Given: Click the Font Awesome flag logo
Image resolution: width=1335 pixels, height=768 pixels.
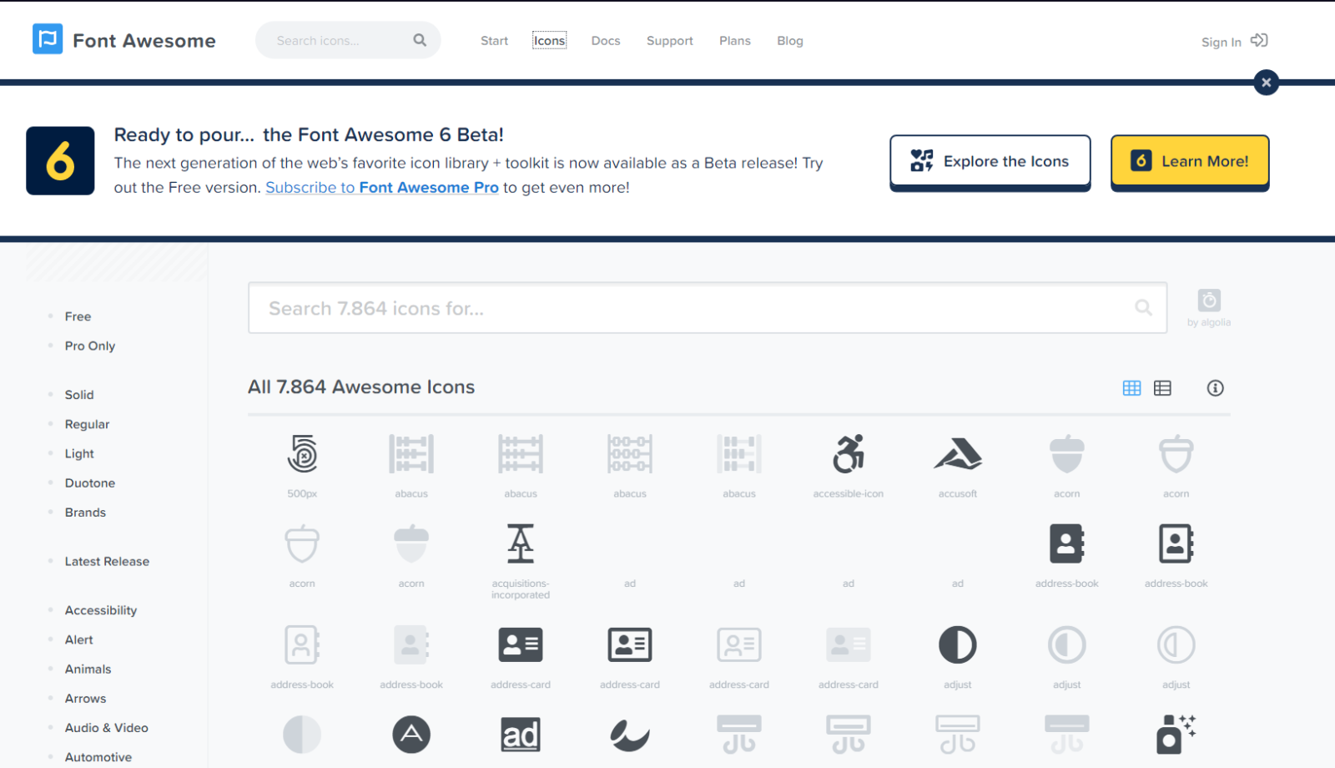Looking at the screenshot, I should pos(48,38).
